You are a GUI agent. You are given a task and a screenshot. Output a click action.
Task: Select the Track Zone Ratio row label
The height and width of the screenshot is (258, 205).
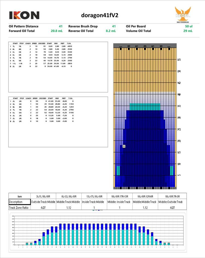tap(19, 208)
